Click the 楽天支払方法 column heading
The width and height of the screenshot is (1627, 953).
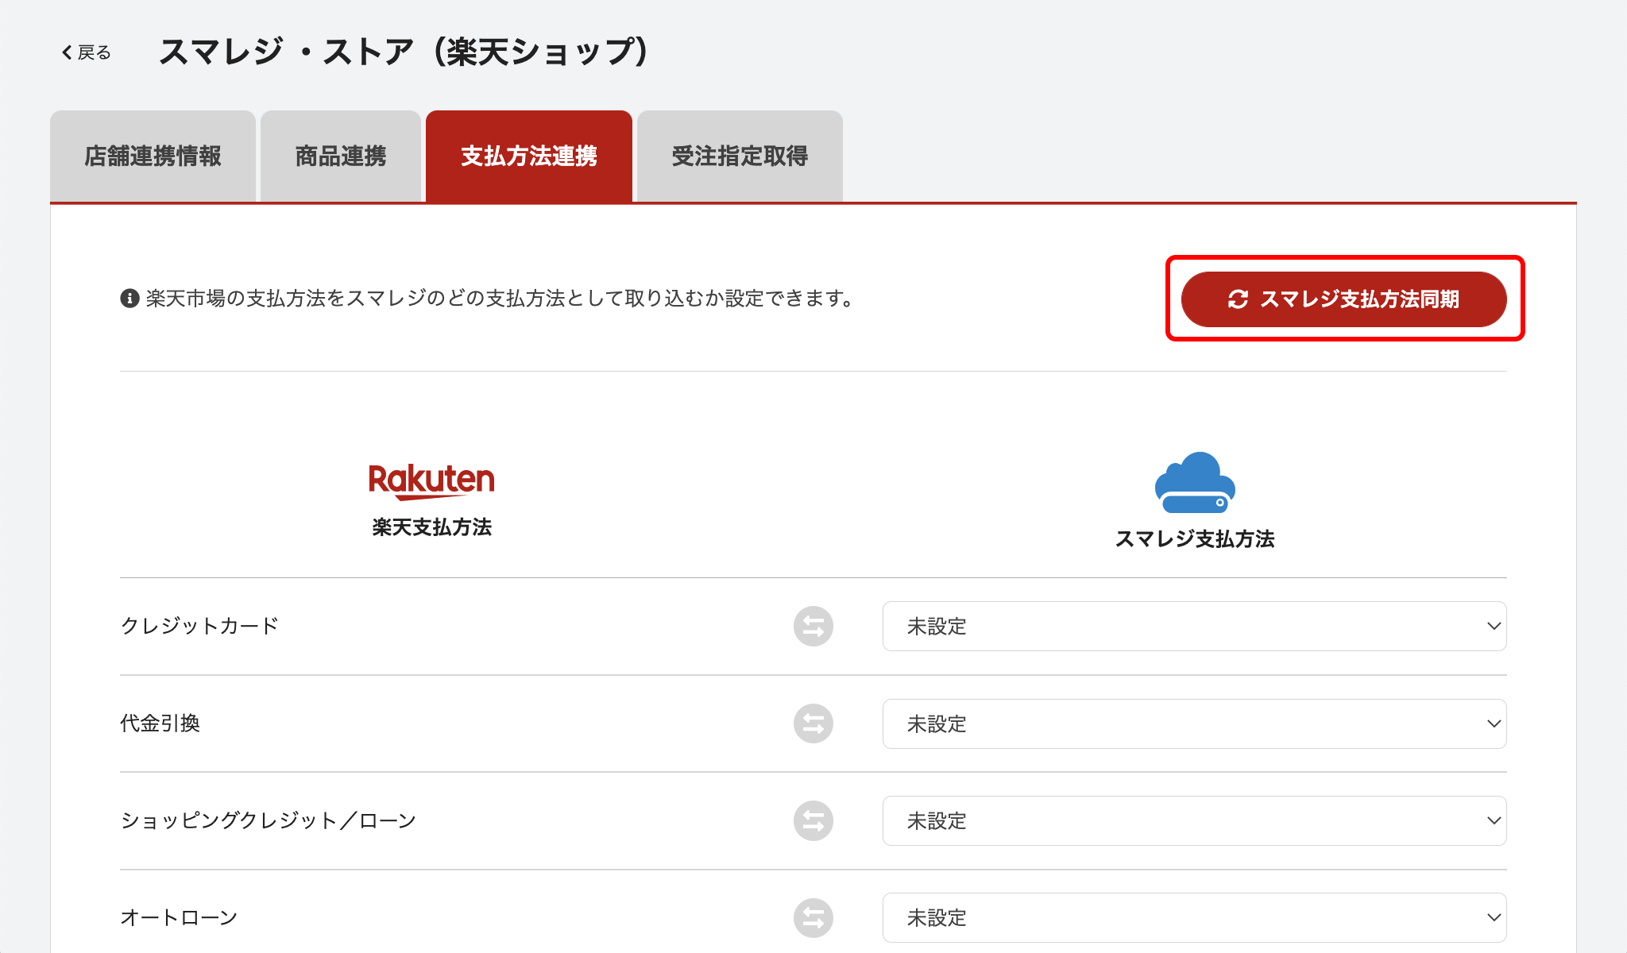point(431,527)
